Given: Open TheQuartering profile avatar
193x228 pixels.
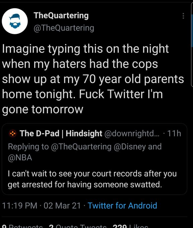Looking at the screenshot, I should (15, 21).
